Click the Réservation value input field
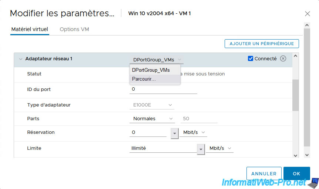Screen dimensions: 319x189 [x=148, y=132]
